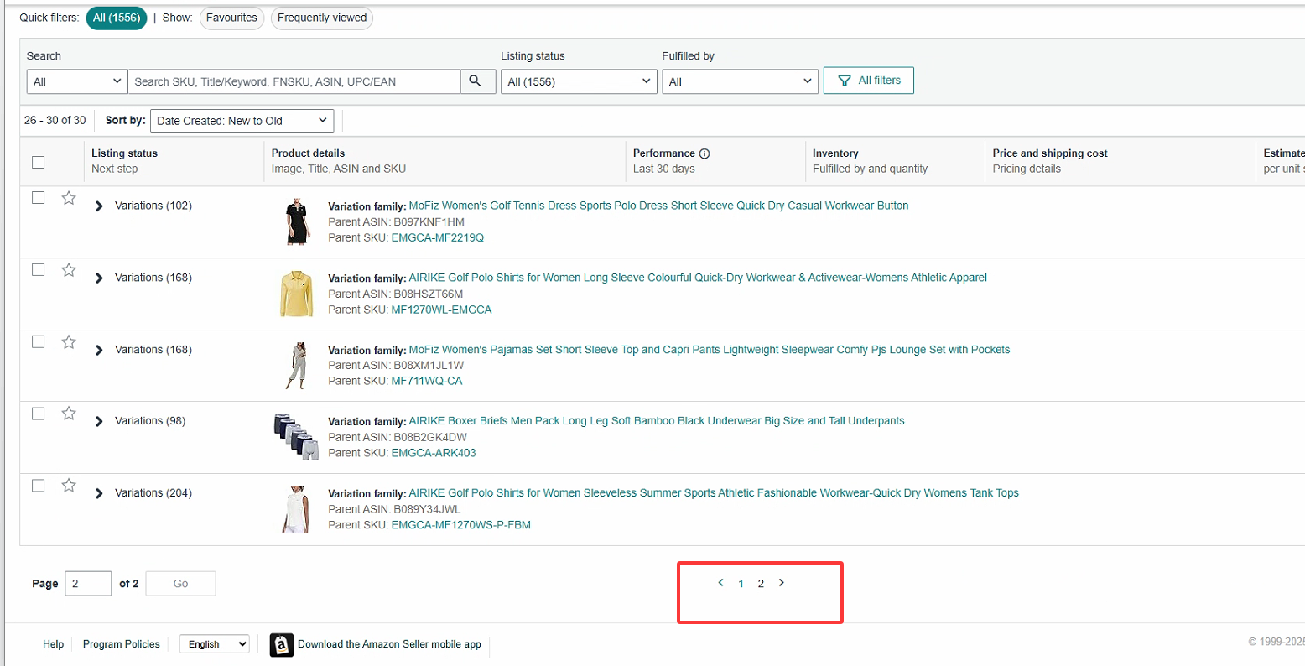Click Parent ASIN B08HSZT66M text
The height and width of the screenshot is (666, 1305).
tap(396, 294)
